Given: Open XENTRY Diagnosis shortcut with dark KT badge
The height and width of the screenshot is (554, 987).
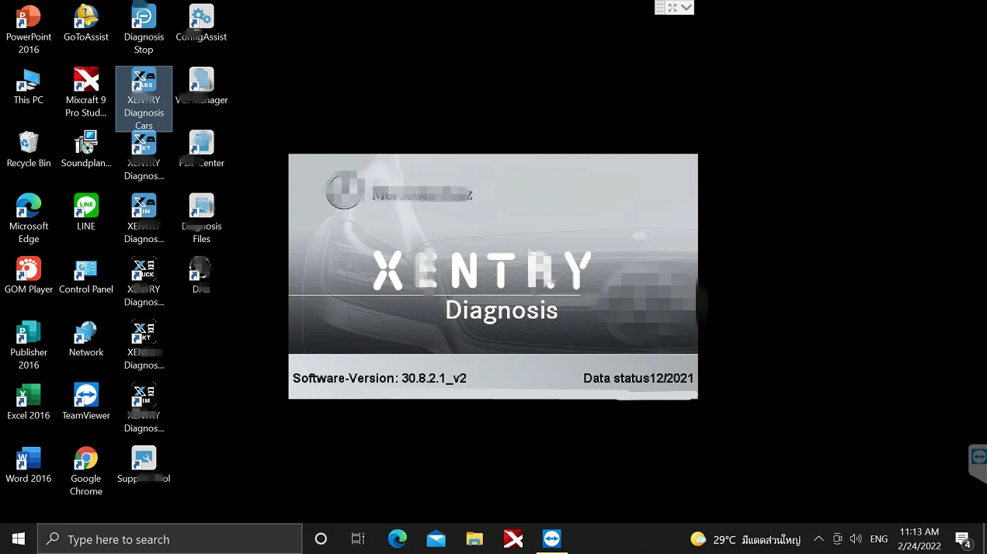Looking at the screenshot, I should 144,345.
